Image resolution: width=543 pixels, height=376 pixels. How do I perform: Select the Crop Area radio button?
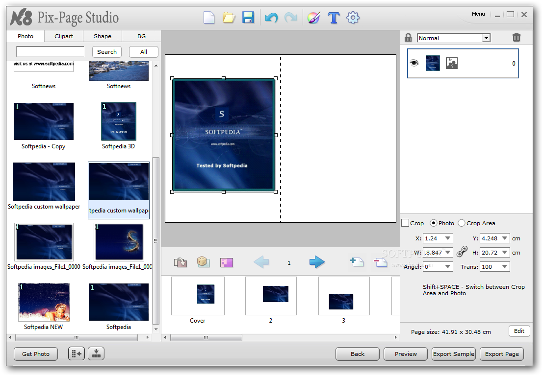(x=461, y=223)
